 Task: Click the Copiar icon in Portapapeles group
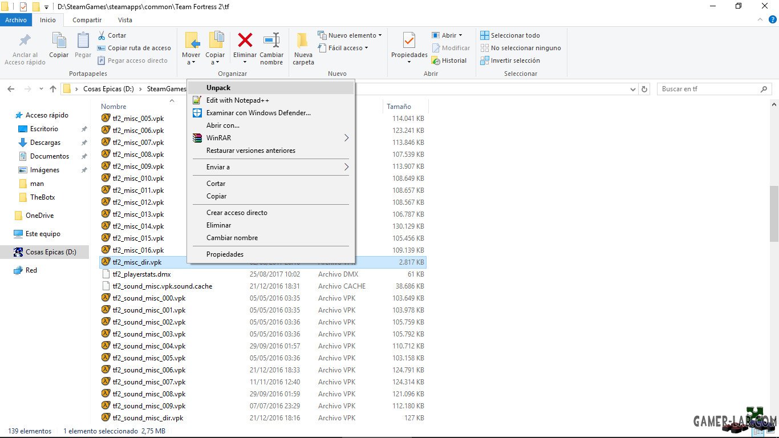click(x=59, y=40)
